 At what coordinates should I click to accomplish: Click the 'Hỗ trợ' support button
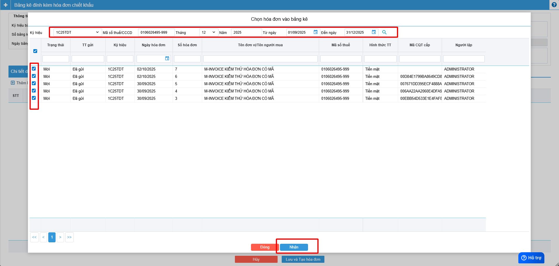(531, 258)
